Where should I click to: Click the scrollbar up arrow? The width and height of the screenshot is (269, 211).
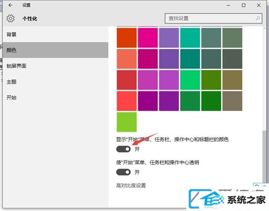264,28
